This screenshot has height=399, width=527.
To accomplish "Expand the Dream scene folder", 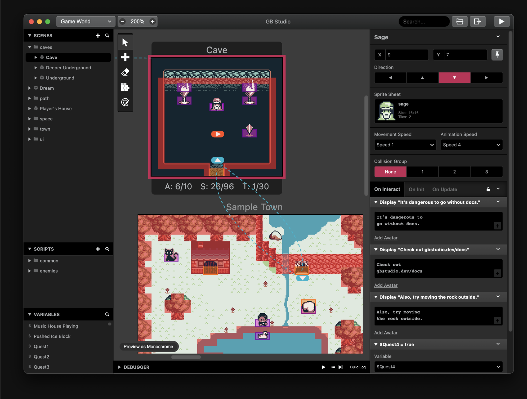I will point(29,88).
